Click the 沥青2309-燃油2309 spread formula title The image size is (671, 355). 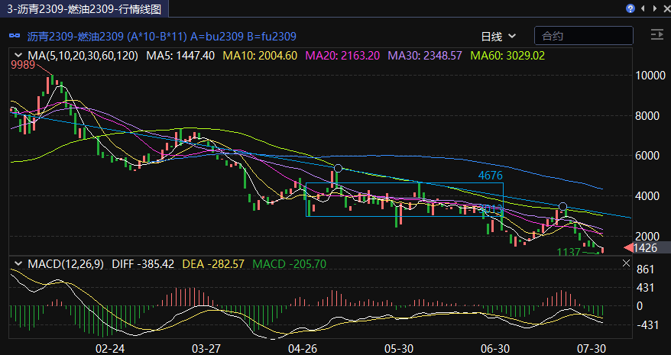coord(162,36)
